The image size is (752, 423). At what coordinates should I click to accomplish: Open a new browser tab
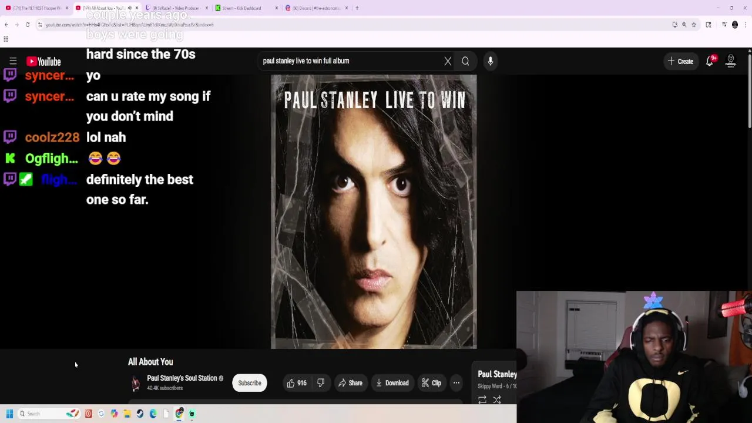click(357, 8)
